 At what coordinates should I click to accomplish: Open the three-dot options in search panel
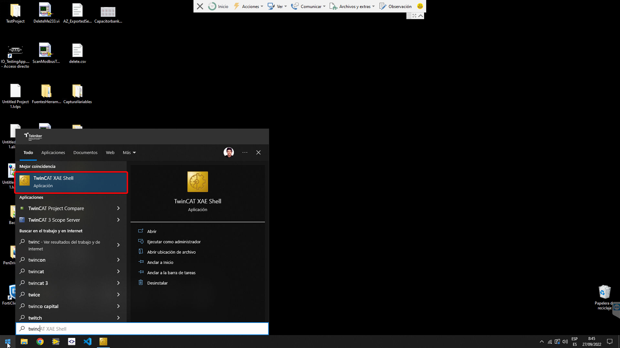[245, 152]
